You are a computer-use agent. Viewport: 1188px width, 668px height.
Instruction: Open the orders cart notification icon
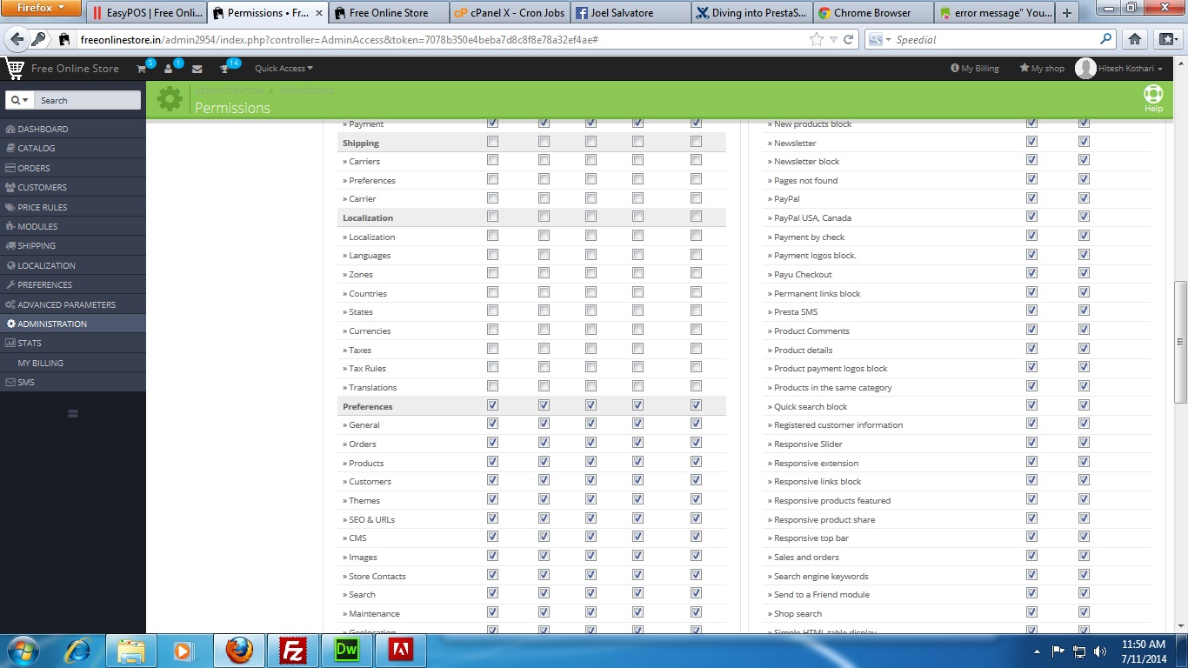(142, 69)
